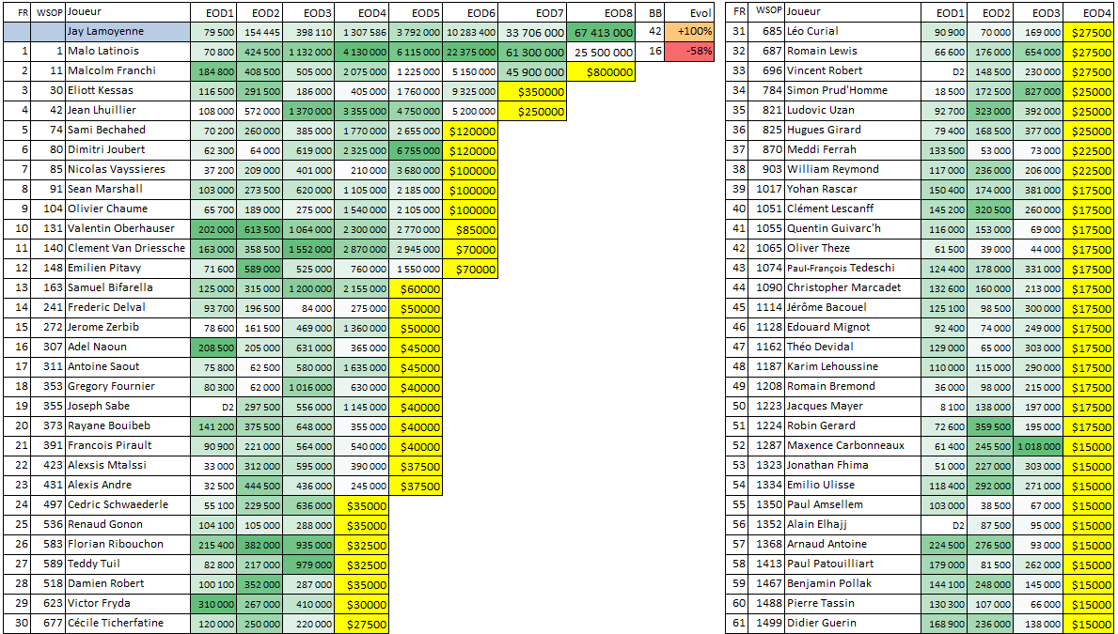1118x634 pixels.
Task: Select Victor Fryda's 310 000 cell
Action: [213, 603]
